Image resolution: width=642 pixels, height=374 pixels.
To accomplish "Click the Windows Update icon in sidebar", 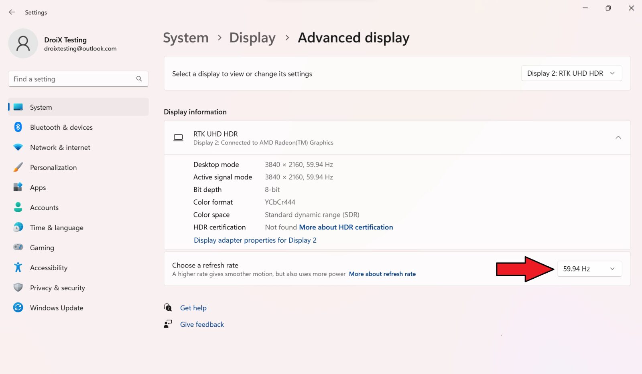I will click(x=18, y=308).
